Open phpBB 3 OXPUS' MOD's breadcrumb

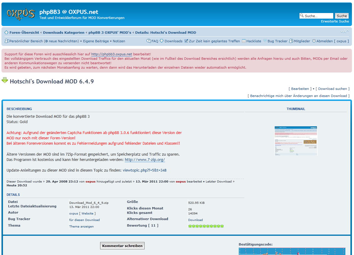(x=110, y=33)
